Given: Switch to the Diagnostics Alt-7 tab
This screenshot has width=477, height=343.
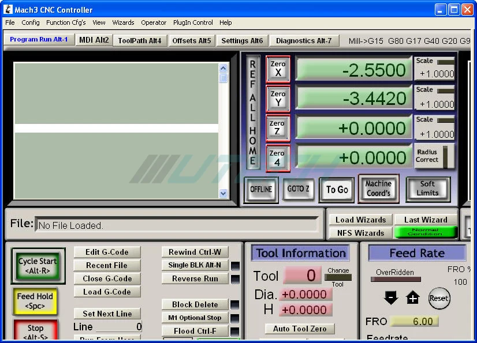Looking at the screenshot, I should point(303,41).
